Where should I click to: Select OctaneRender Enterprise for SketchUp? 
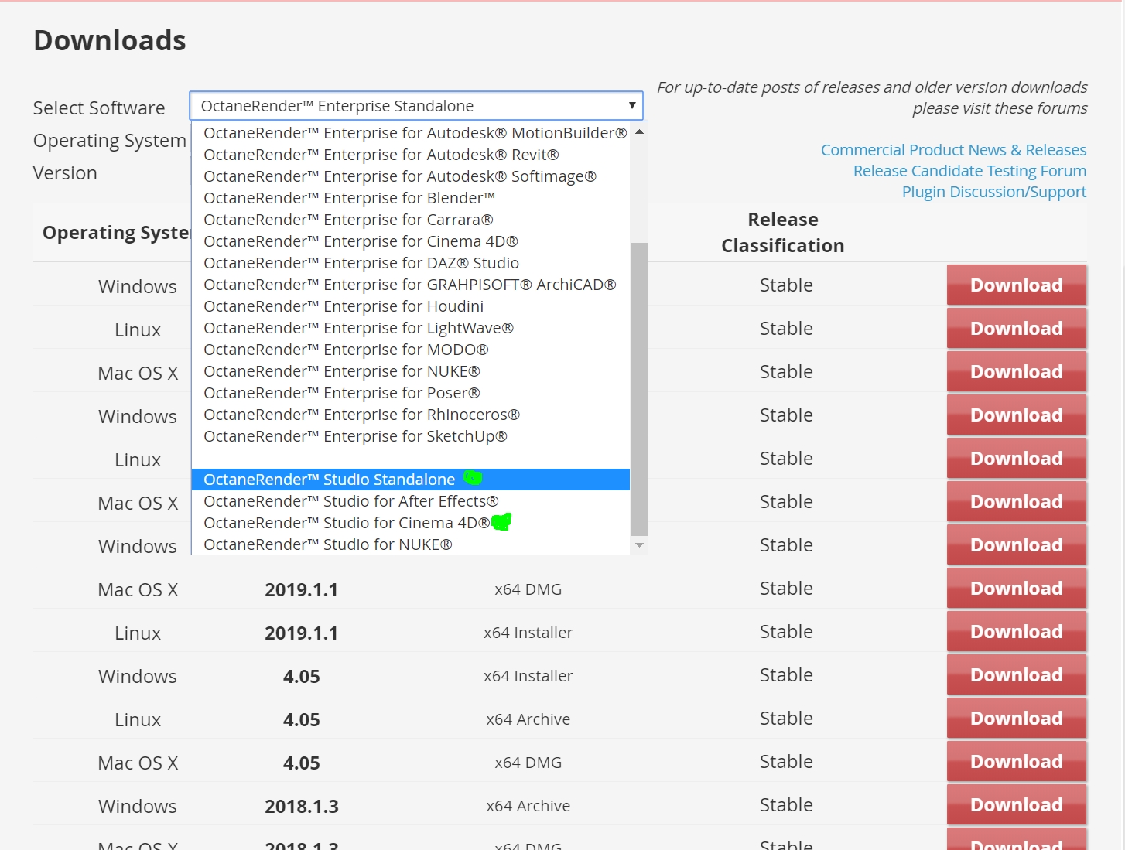[411, 436]
